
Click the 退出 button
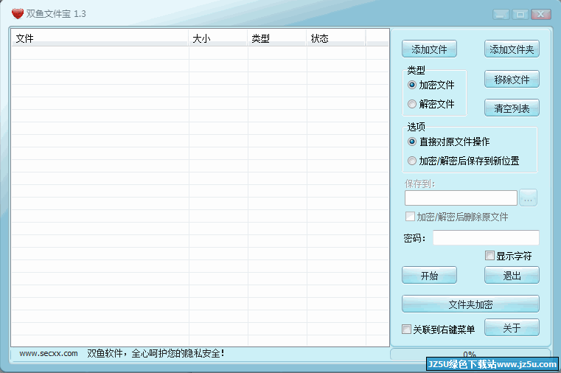point(512,275)
